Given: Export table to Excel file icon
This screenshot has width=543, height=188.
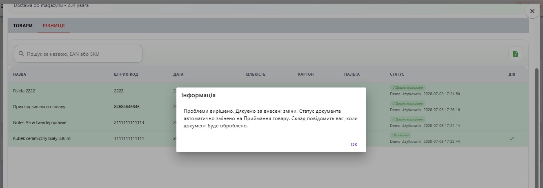Looking at the screenshot, I should click(515, 54).
